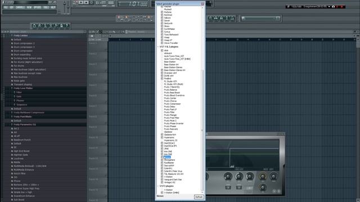
Task: Open the HELP menu
Action: (53, 7)
